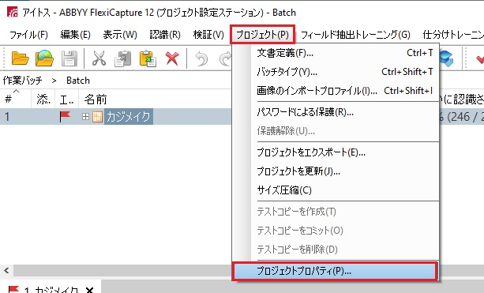Select the カジメイク document name
Screen dimensions: 484x293
[x=129, y=117]
